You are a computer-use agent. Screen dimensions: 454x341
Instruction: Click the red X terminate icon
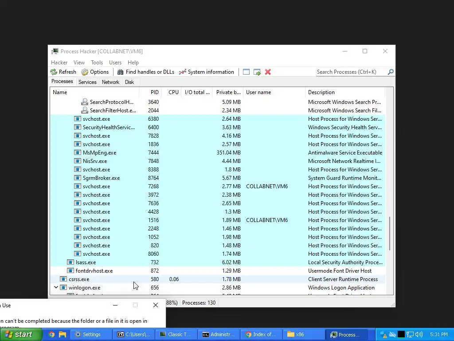click(268, 72)
